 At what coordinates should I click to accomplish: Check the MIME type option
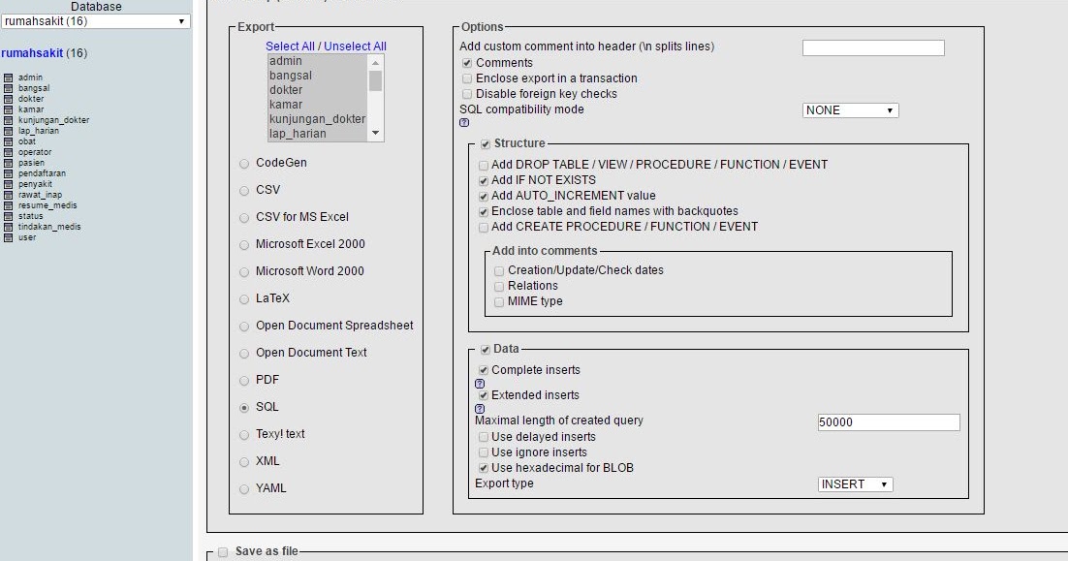tap(499, 302)
